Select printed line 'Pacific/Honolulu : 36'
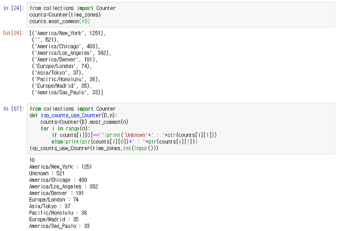 pos(58,213)
